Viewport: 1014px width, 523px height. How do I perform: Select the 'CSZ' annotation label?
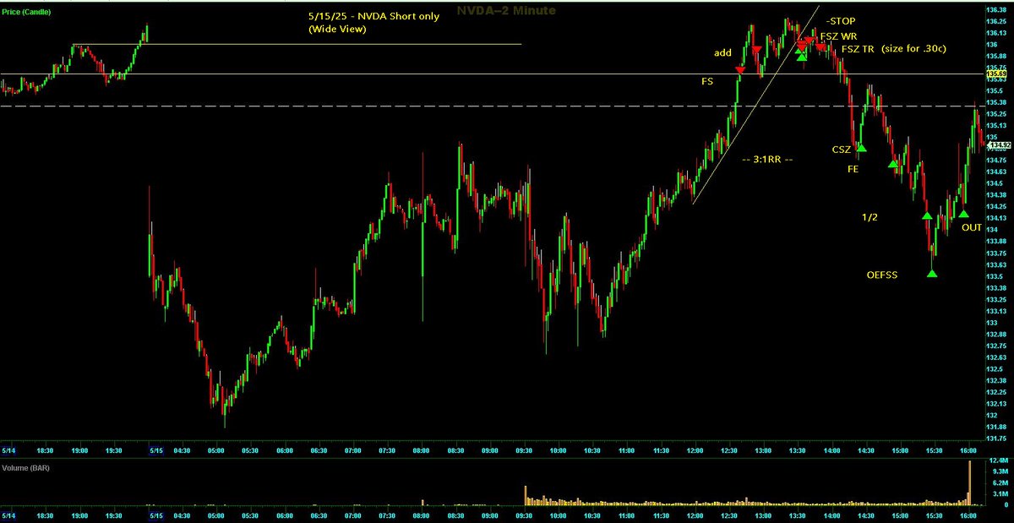(x=842, y=150)
